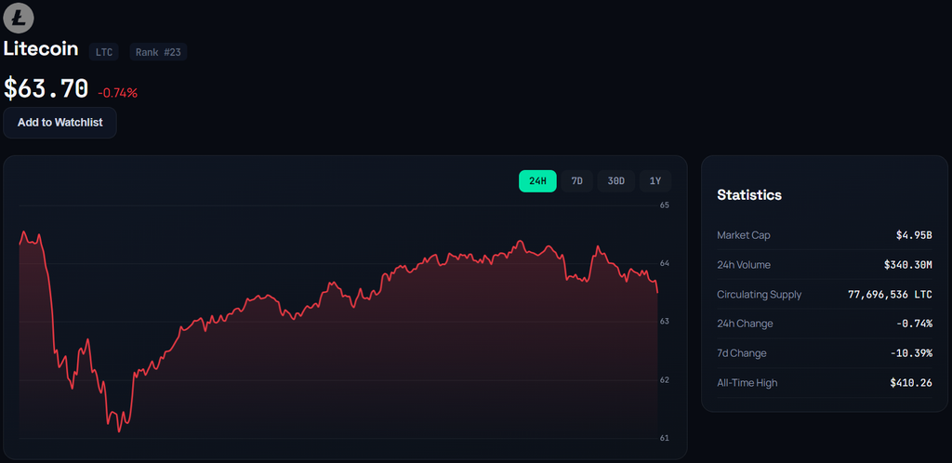Click the Litecoin logo icon
Image resolution: width=952 pixels, height=463 pixels.
click(19, 18)
